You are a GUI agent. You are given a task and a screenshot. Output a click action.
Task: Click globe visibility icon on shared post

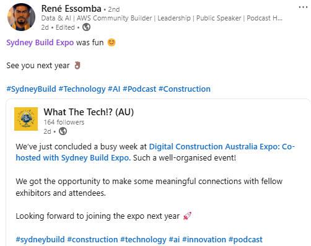click(63, 131)
